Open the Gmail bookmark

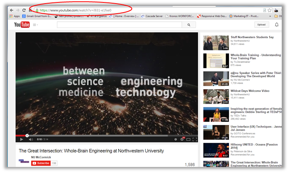point(37,16)
